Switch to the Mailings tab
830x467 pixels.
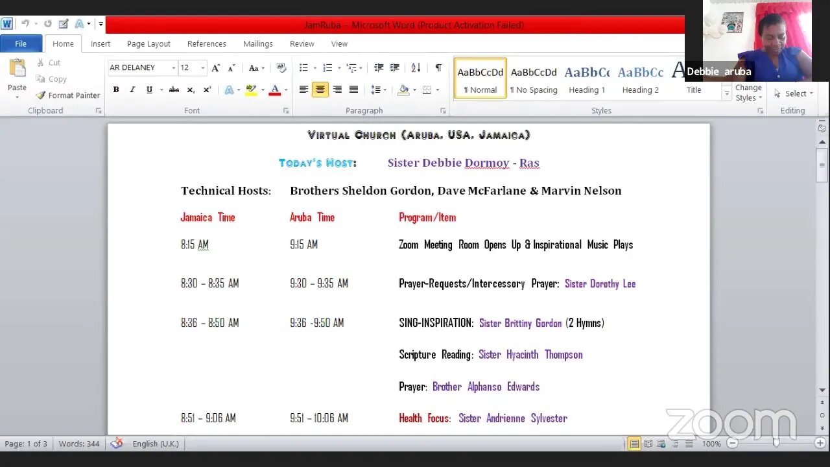click(258, 43)
